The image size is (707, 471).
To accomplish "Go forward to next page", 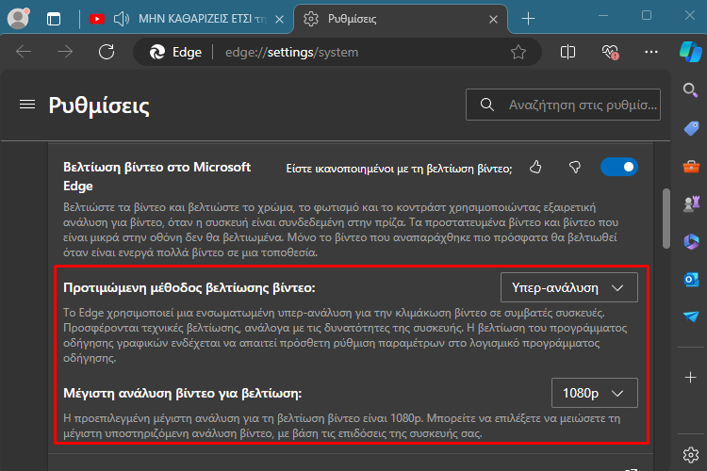I will 65,52.
